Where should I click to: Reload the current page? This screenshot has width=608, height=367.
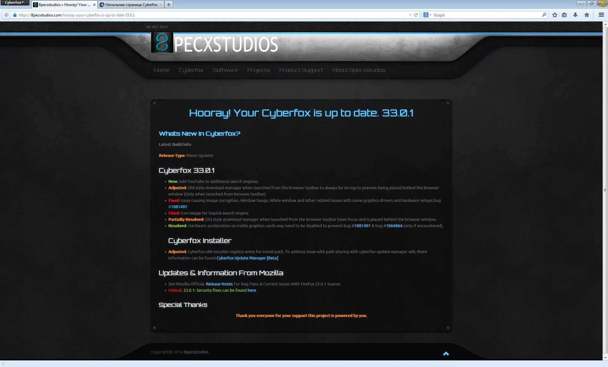coord(415,15)
